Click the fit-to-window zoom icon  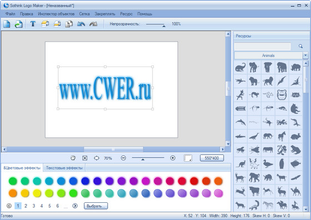pyautogui.click(x=84, y=158)
